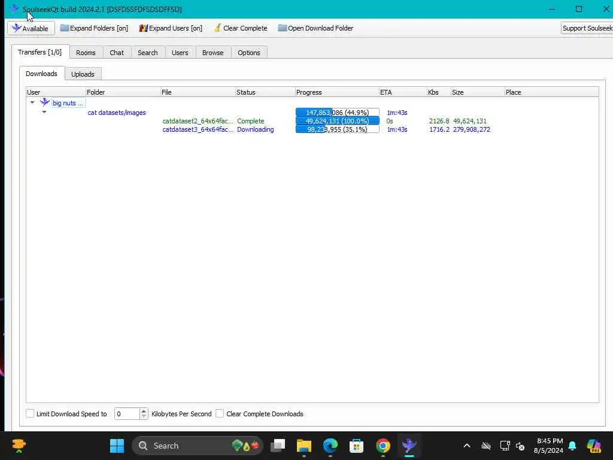Image resolution: width=613 pixels, height=460 pixels.
Task: Click the SoulseekQt taskbar icon
Action: pos(409,446)
